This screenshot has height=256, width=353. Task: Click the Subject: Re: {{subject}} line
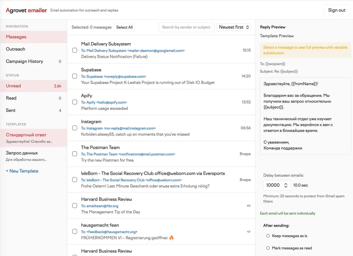coord(279,71)
